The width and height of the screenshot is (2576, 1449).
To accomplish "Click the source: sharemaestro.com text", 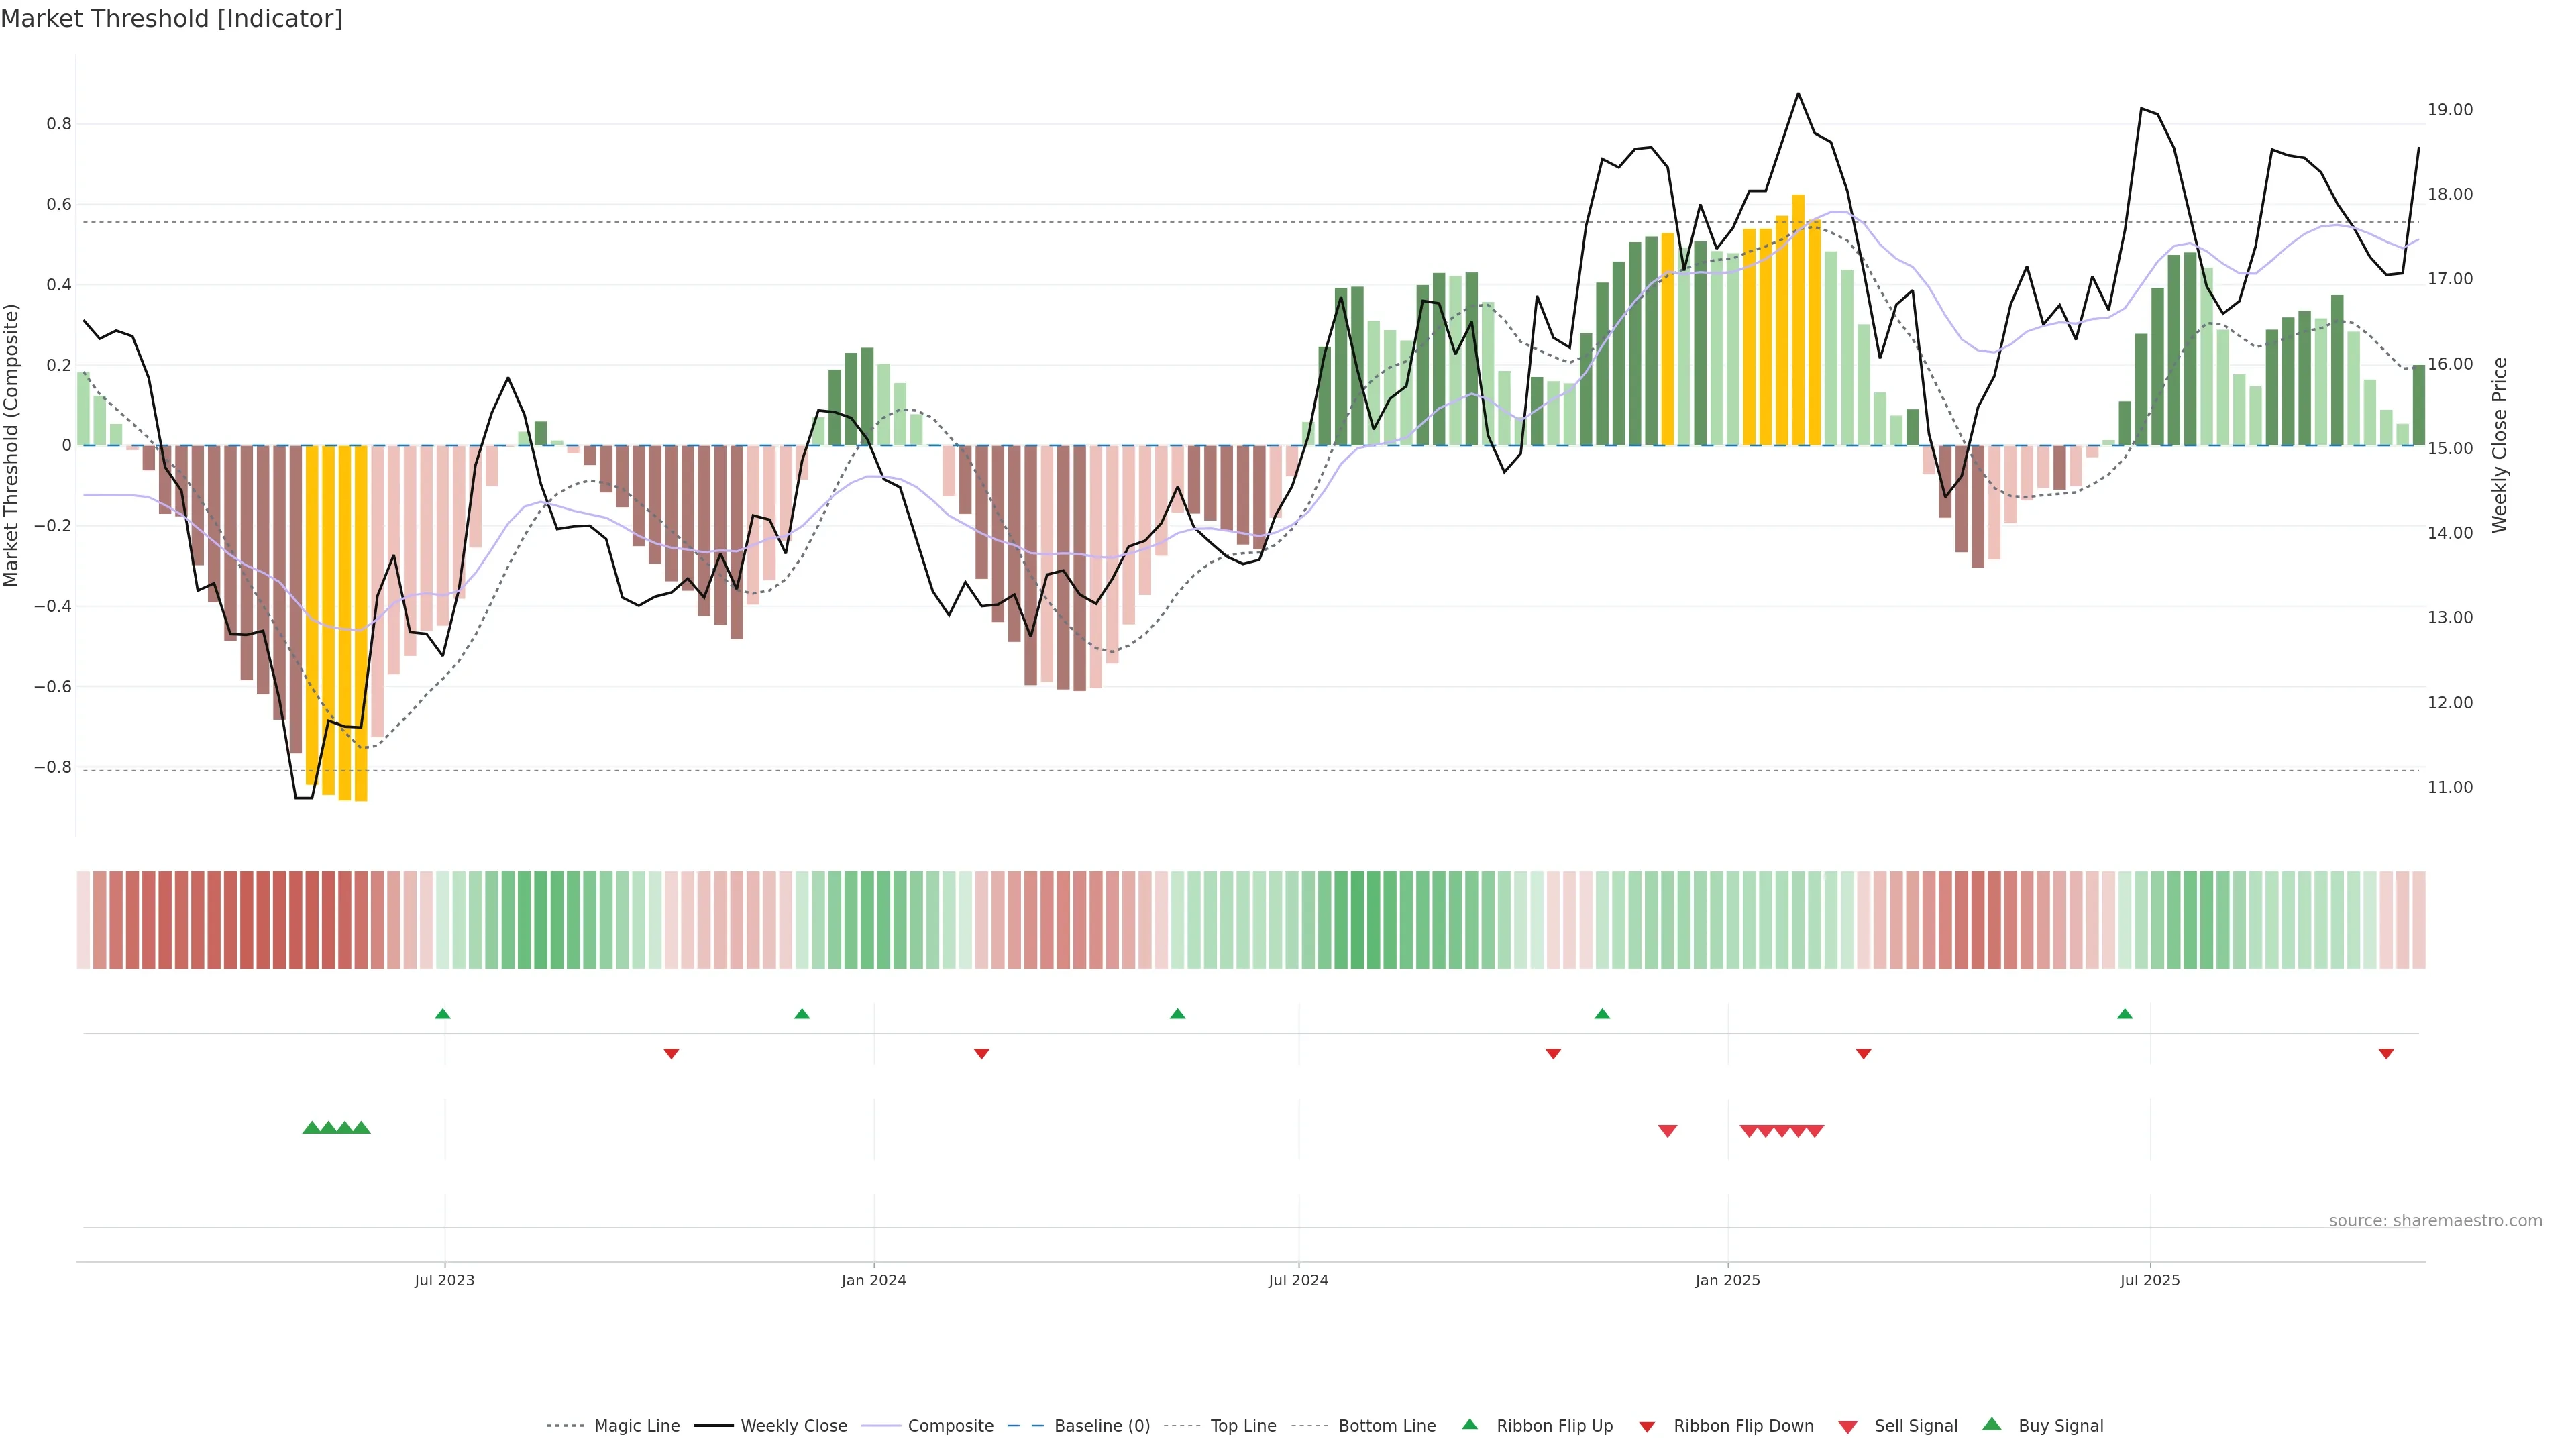I will tap(2435, 1220).
